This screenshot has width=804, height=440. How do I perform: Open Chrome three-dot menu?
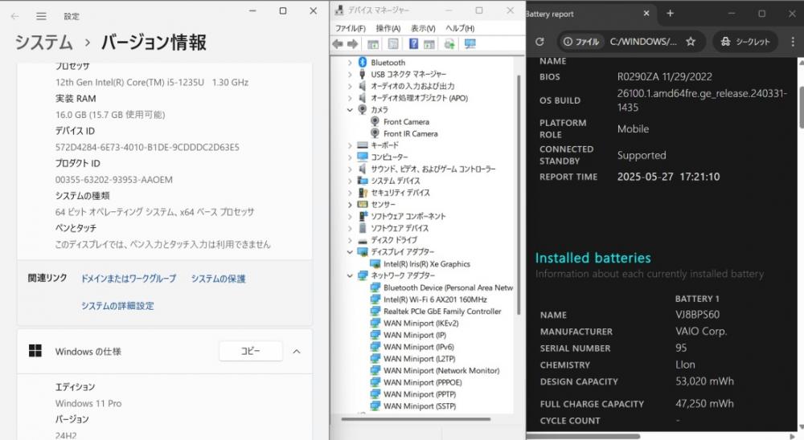pos(793,42)
